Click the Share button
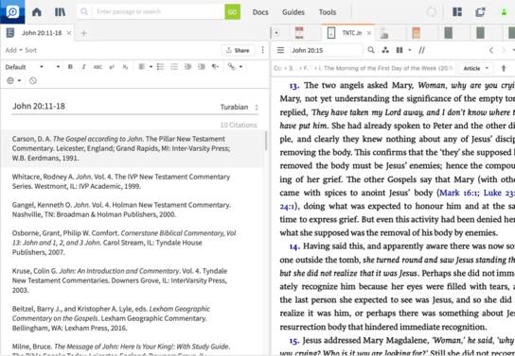The image size is (515, 356). click(x=239, y=50)
